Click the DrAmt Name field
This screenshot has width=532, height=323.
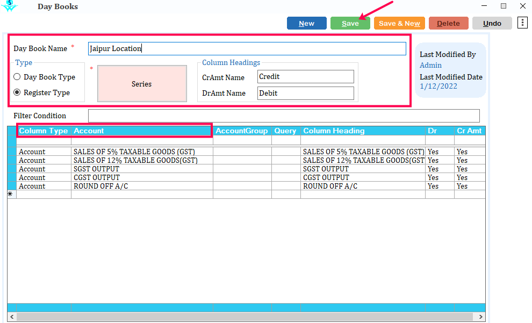pos(305,93)
